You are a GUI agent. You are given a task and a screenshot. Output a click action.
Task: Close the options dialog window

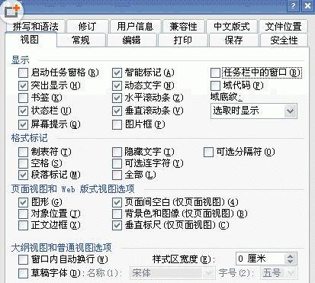click(307, 5)
